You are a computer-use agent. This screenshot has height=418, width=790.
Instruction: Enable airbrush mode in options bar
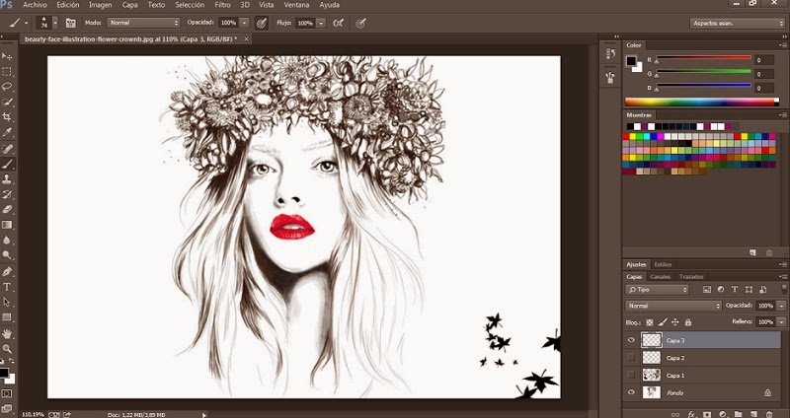[337, 22]
